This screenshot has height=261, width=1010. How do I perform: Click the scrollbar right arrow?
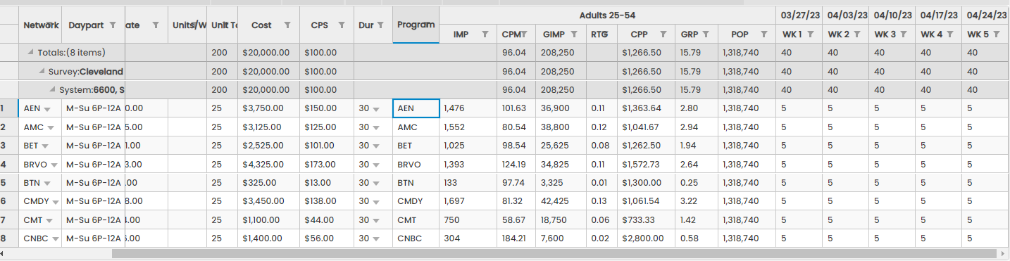point(1003,253)
